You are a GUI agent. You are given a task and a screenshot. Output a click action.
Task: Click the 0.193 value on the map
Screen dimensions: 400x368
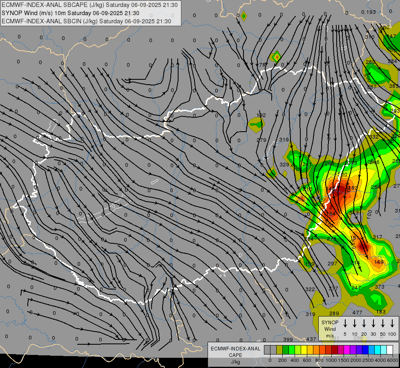coord(369,12)
